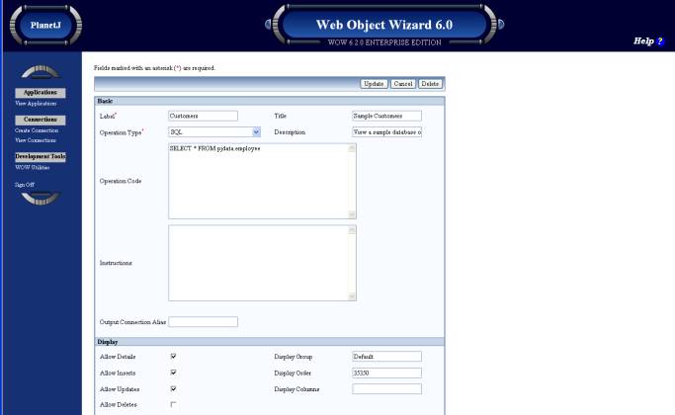Open the View Applications link
The image size is (675, 415).
[36, 104]
